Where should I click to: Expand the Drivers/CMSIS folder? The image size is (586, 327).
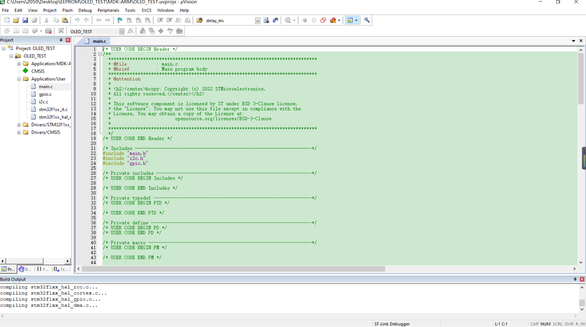tap(19, 132)
